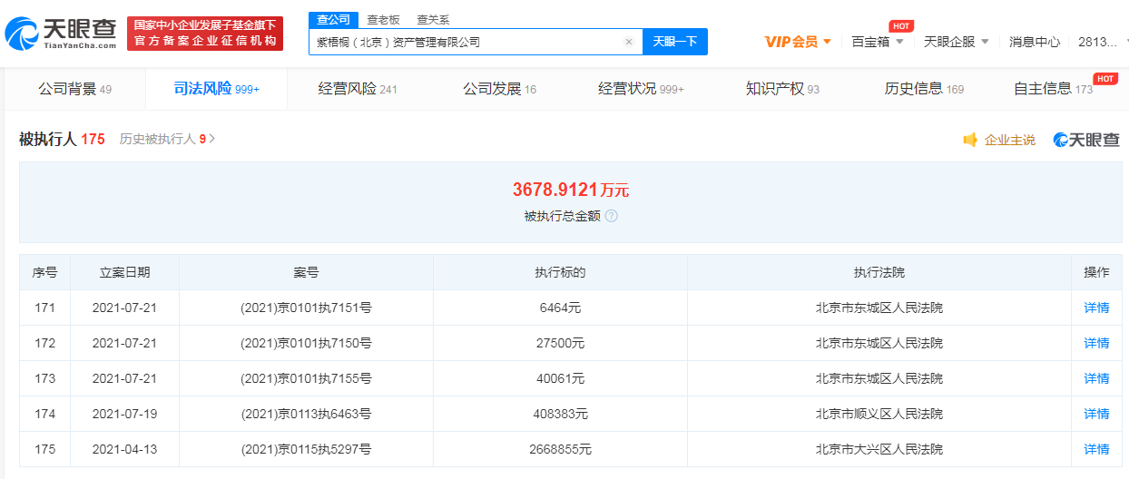Expand the 天眼企服 menu
Image resolution: width=1129 pixels, height=479 pixels.
(956, 42)
